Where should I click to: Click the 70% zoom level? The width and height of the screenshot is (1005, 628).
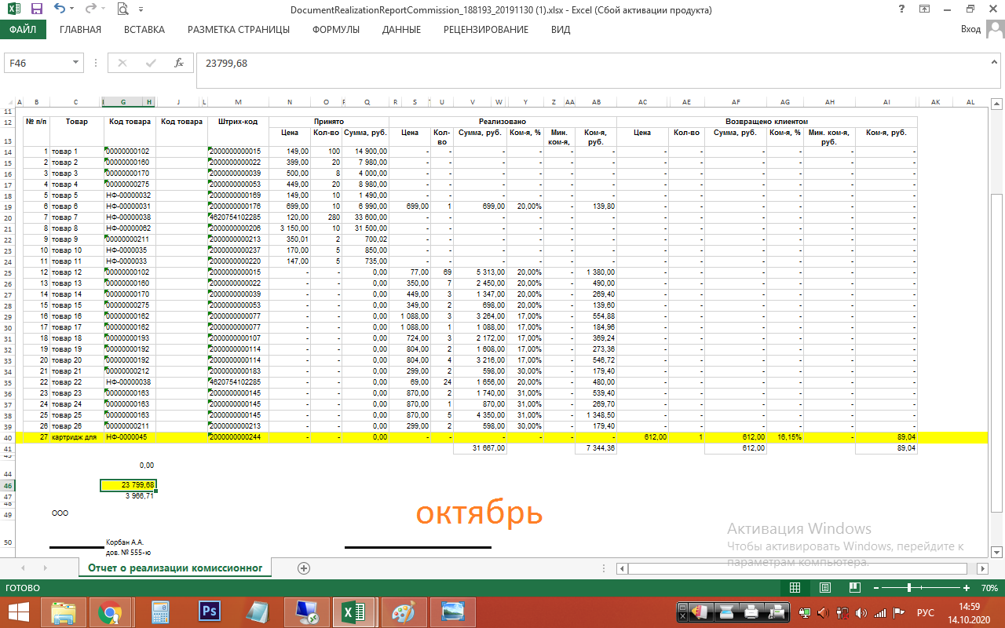pos(989,588)
